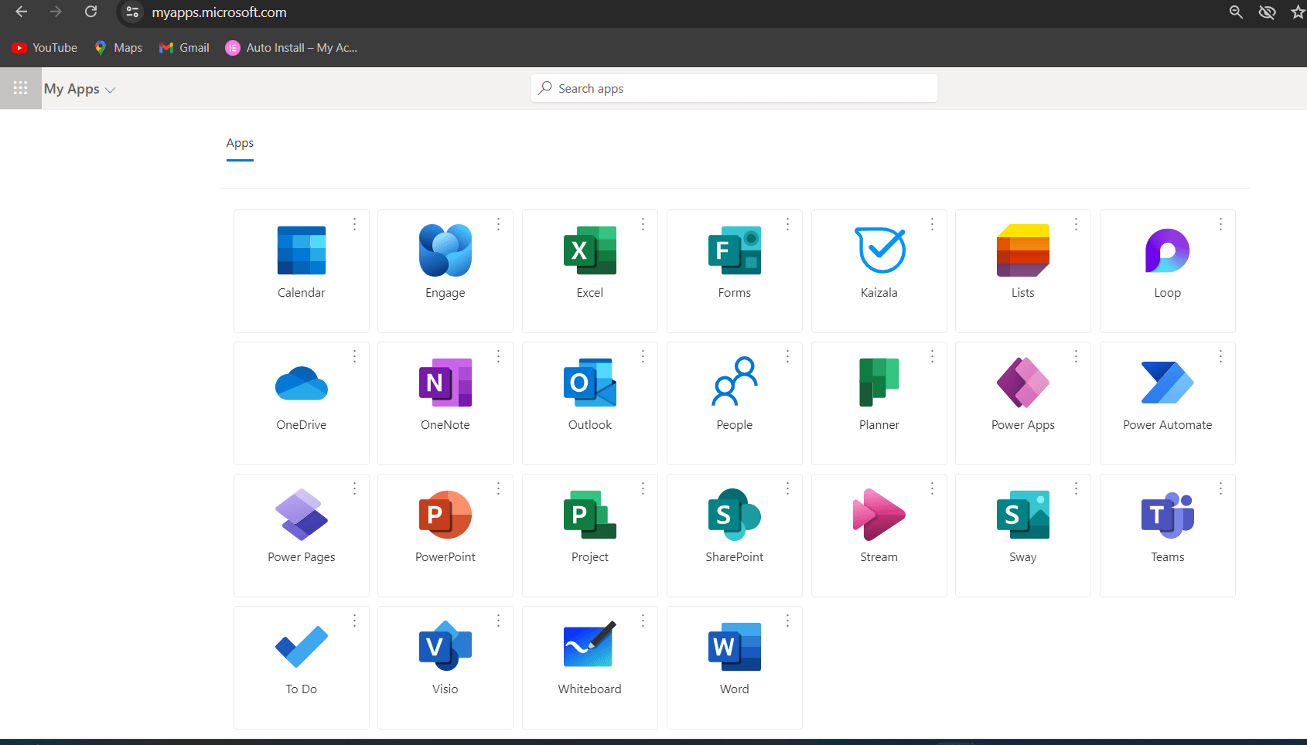
Task: Open more options for Word tile
Action: (x=788, y=621)
